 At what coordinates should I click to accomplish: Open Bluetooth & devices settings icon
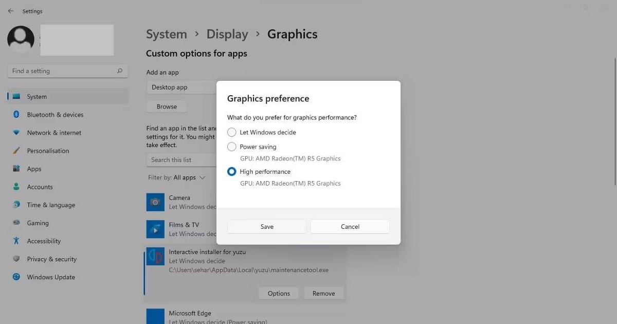(x=17, y=115)
